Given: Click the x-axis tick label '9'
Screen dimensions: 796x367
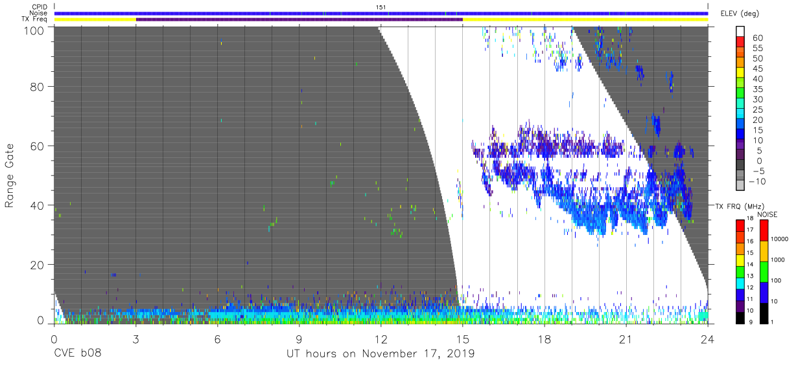Looking at the screenshot, I should coord(299,340).
